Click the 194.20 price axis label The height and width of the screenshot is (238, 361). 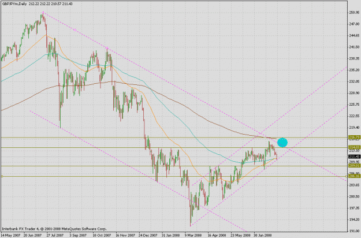click(354, 220)
